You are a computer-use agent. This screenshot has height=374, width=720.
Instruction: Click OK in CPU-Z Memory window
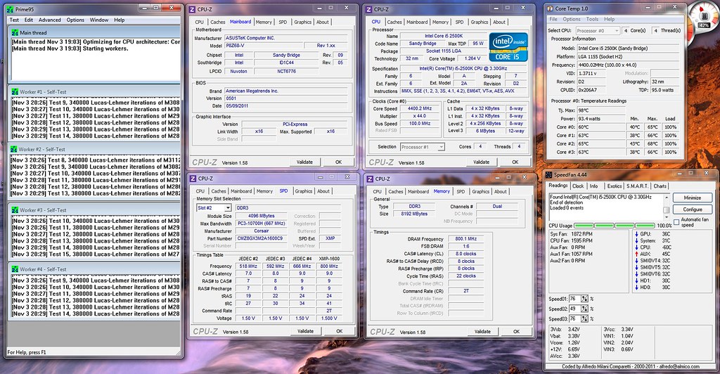517,331
